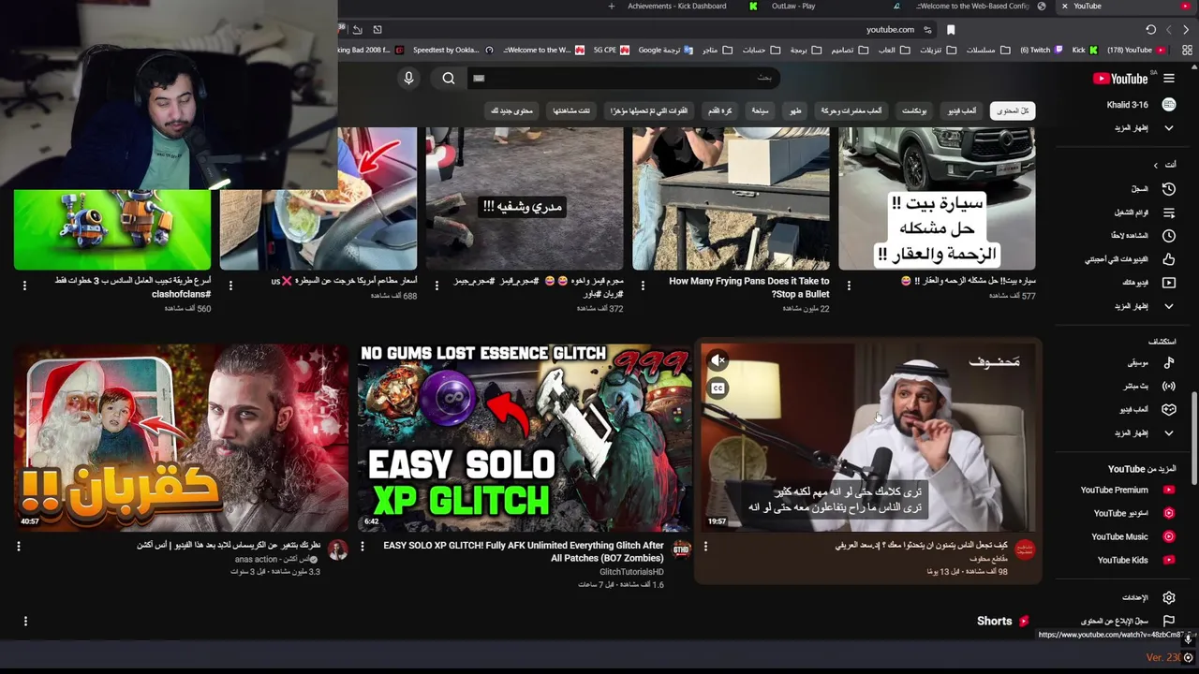The width and height of the screenshot is (1199, 674).
Task: Select the recently uploaded channels filter chip
Action: point(648,110)
